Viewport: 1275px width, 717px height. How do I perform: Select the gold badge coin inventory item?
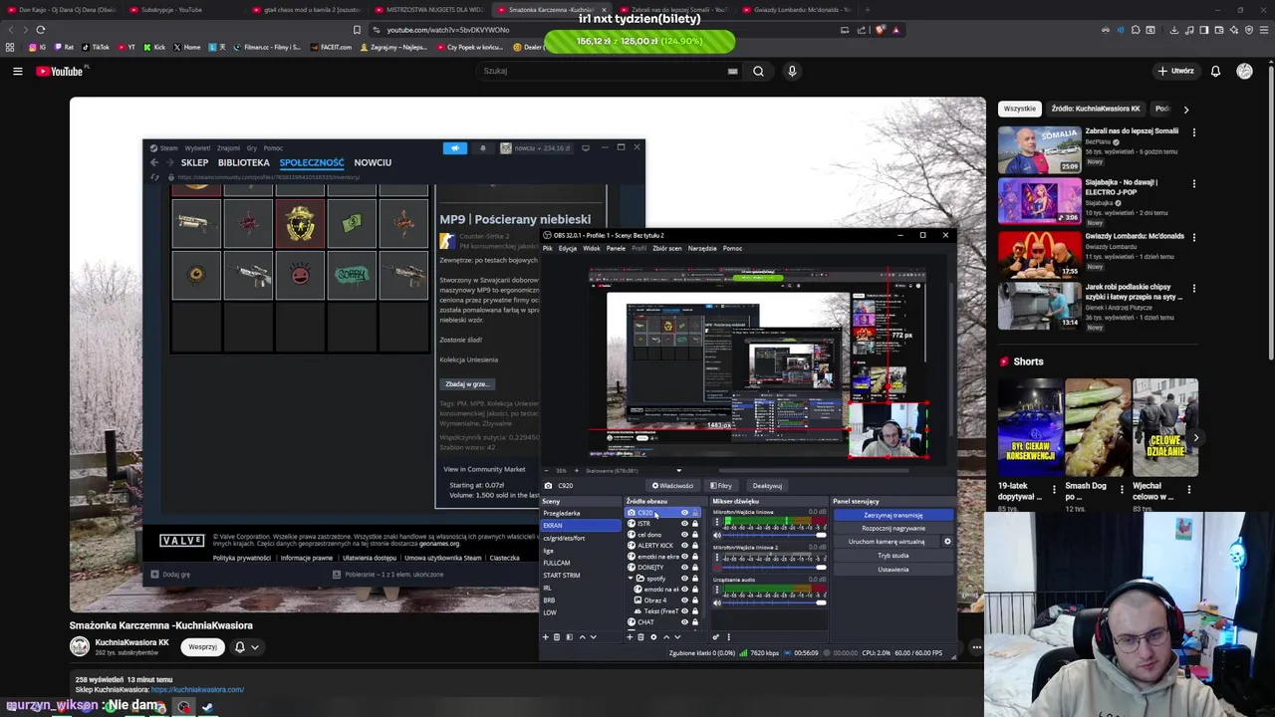(300, 223)
